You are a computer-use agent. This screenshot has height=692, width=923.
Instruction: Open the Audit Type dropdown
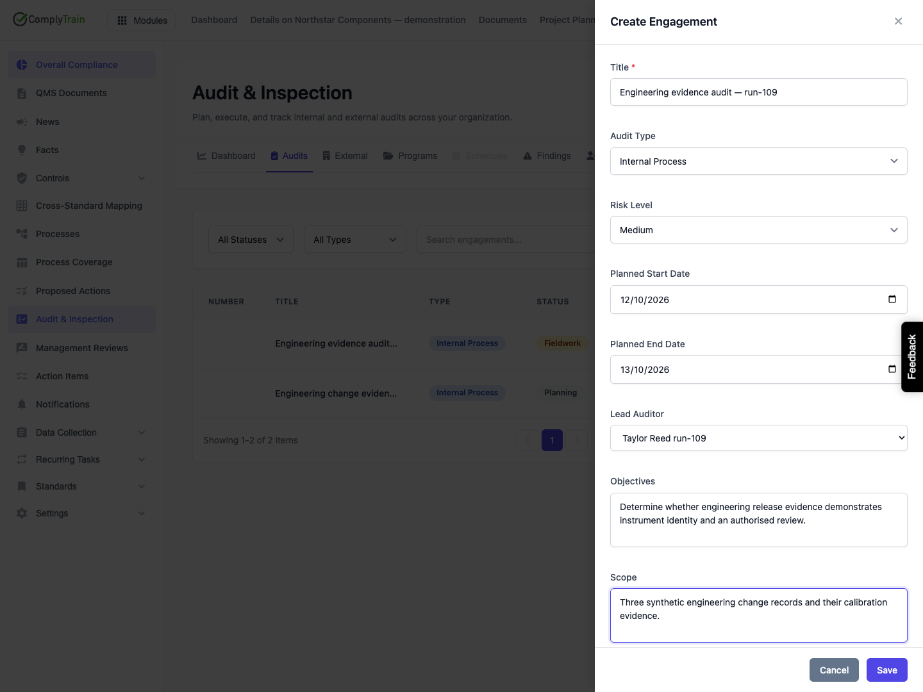pos(758,161)
